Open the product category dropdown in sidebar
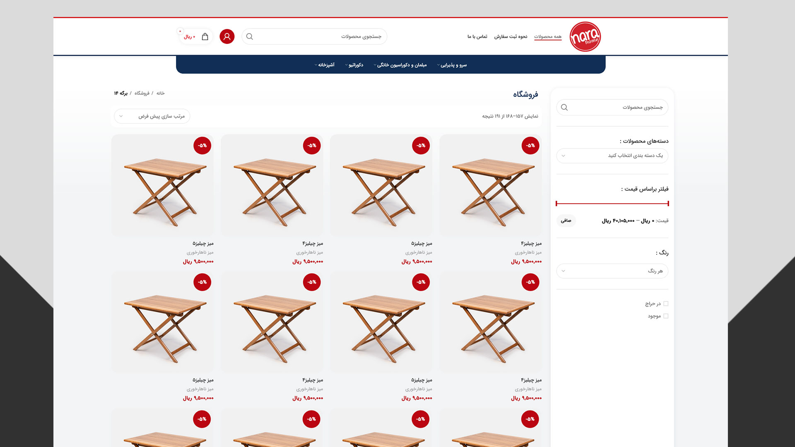 coord(612,156)
